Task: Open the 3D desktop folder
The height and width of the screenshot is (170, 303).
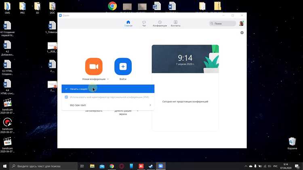Action: pyautogui.click(x=37, y=8)
